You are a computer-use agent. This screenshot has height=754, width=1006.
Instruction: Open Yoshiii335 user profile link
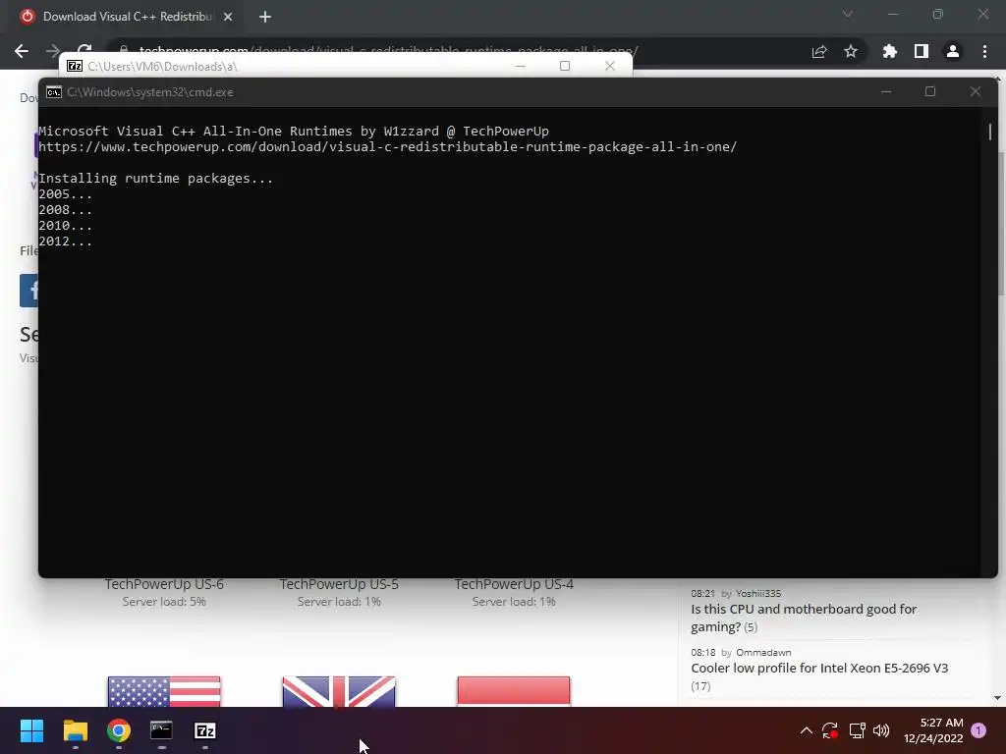click(758, 594)
